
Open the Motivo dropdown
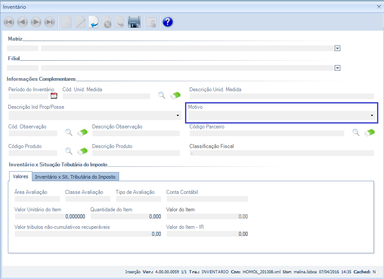click(372, 116)
